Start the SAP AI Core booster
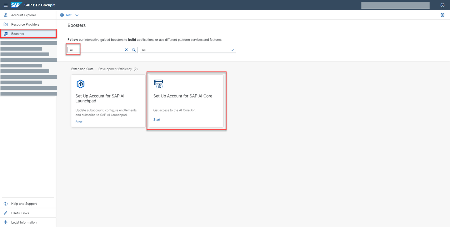Viewport: 450px width, 227px height. 157,120
